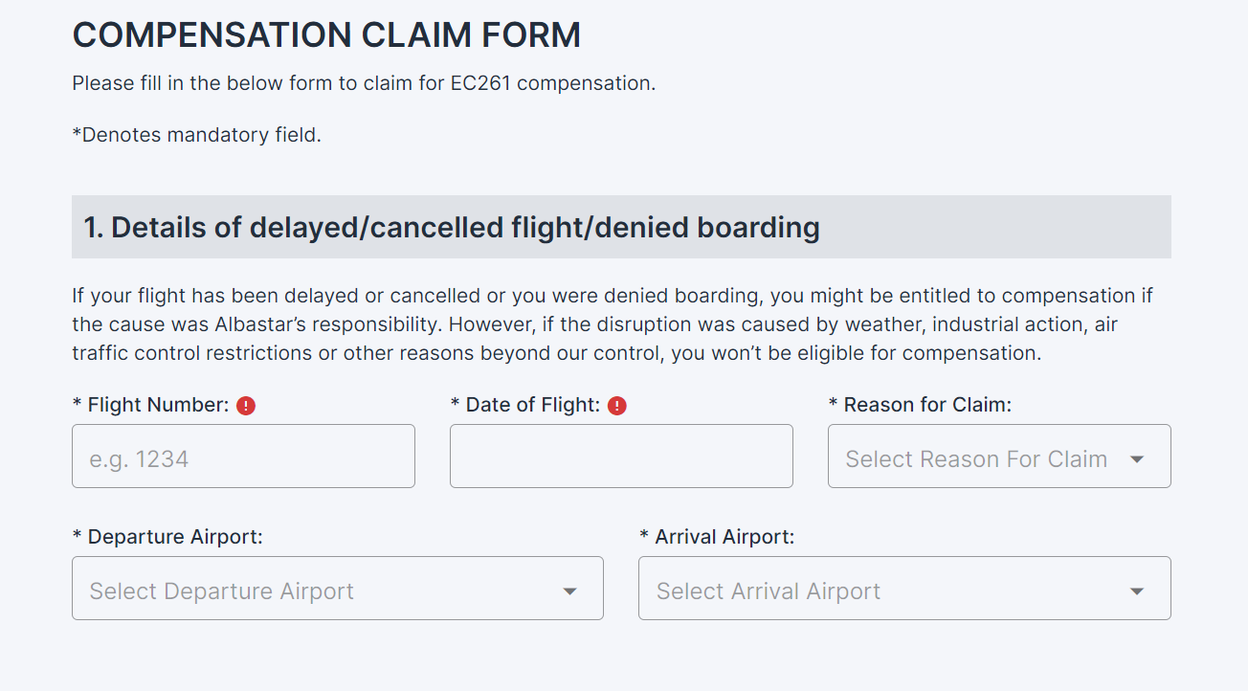The image size is (1248, 691).
Task: Open the Select Departure Airport dropdown
Action: 338,589
